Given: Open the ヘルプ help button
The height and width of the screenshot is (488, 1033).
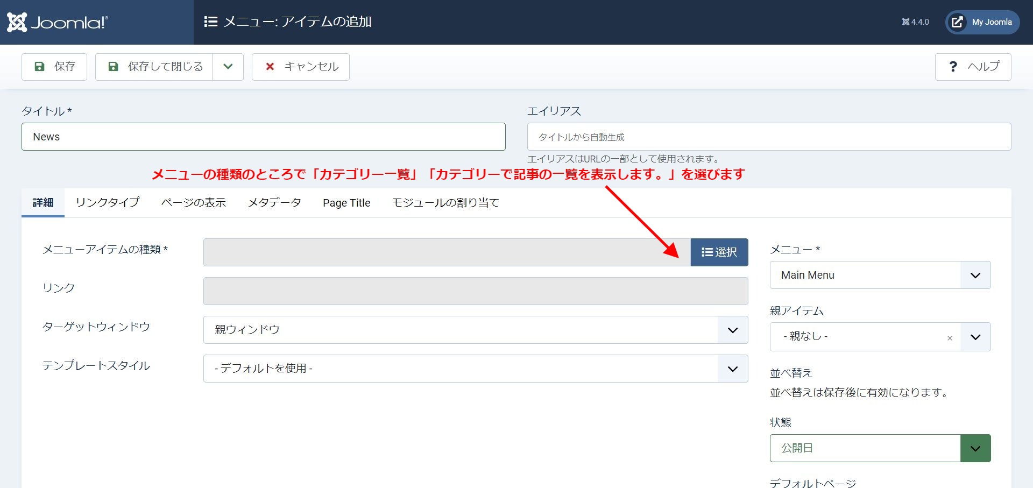Looking at the screenshot, I should coord(973,67).
